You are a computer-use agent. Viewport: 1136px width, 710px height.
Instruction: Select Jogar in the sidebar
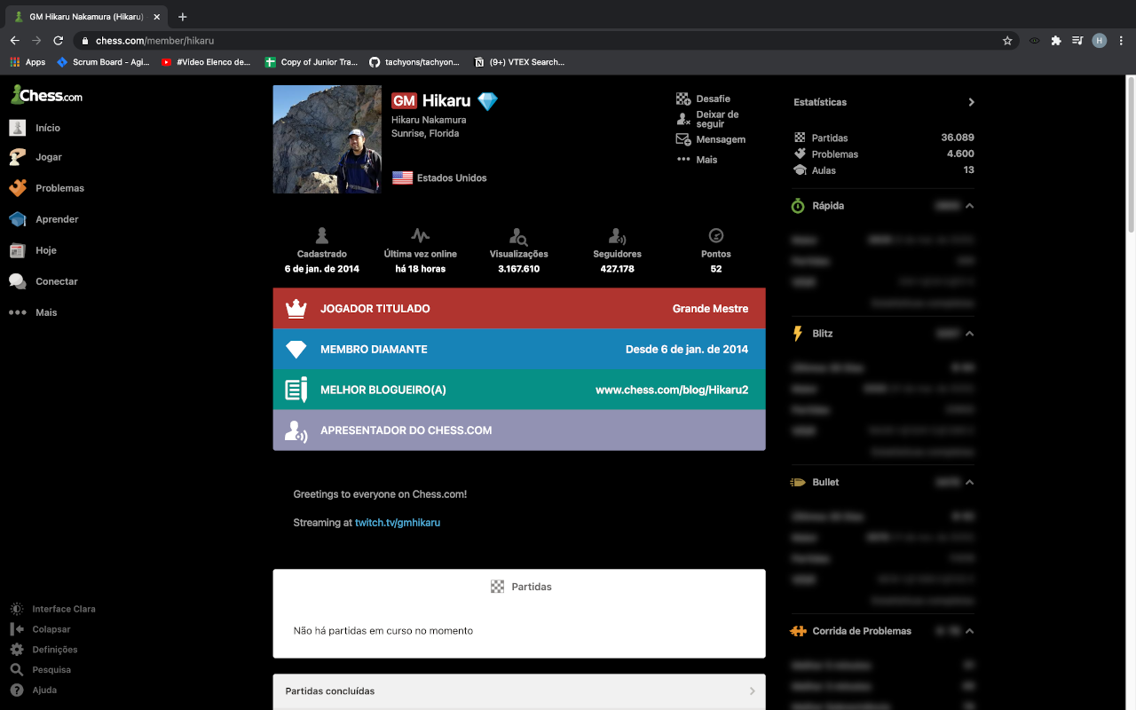[35, 157]
